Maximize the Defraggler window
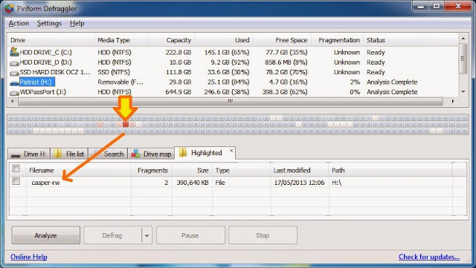This screenshot has height=268, width=476. point(437,6)
